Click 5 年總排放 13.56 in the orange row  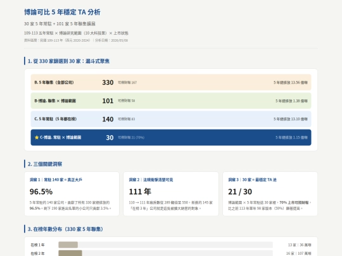click(291, 83)
